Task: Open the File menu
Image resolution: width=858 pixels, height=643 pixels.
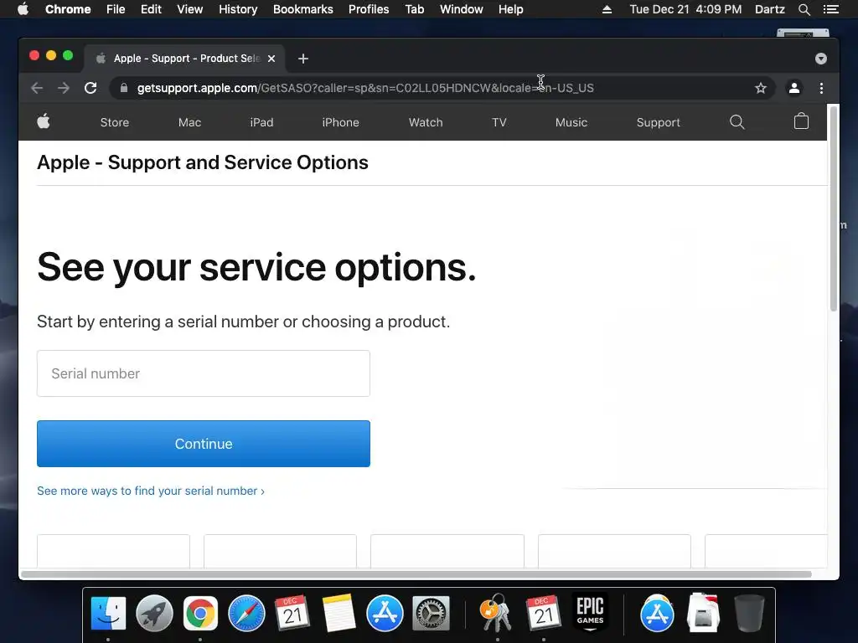Action: pos(116,9)
